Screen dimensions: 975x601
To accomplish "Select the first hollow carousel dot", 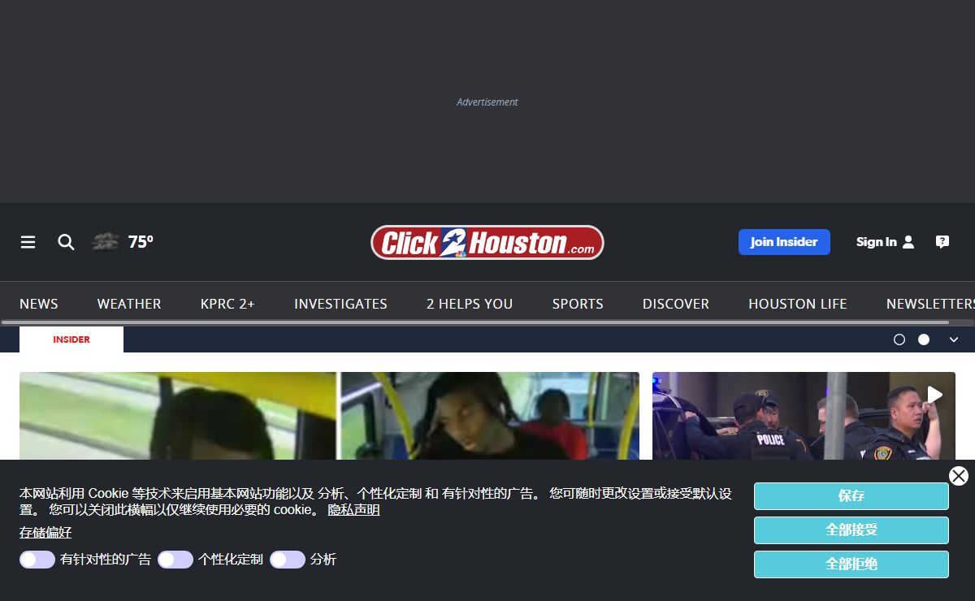I will [899, 339].
